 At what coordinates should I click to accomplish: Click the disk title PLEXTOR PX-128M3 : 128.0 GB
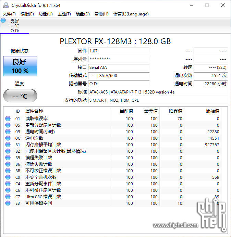pyautogui.click(x=115, y=41)
